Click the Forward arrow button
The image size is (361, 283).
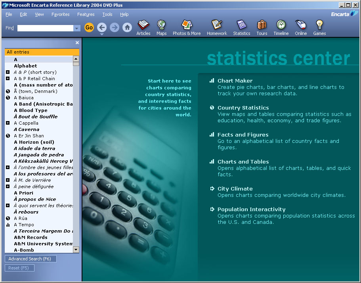(x=115, y=27)
